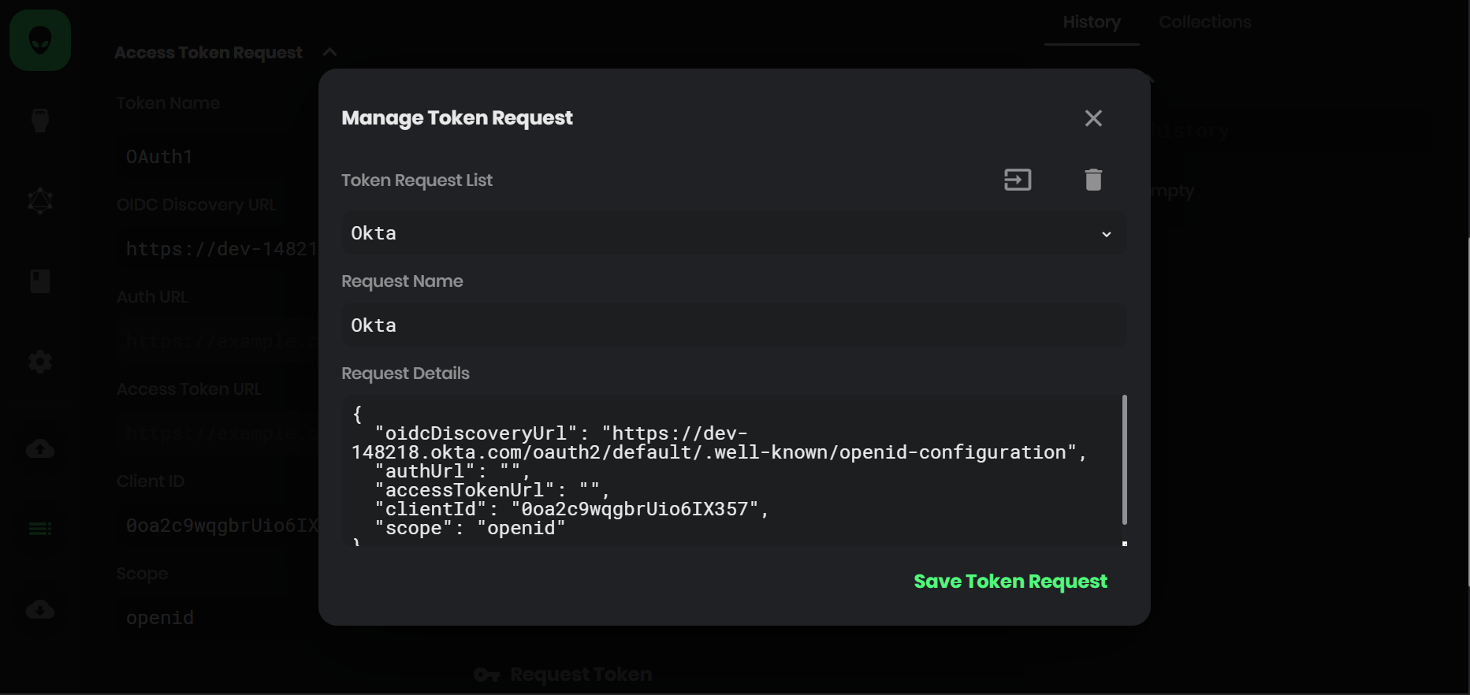Click the list lines icon in sidebar
Image resolution: width=1470 pixels, height=695 pixels.
pyautogui.click(x=40, y=529)
